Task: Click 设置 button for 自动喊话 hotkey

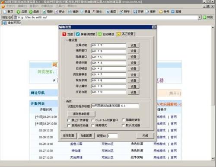Action: (133, 69)
